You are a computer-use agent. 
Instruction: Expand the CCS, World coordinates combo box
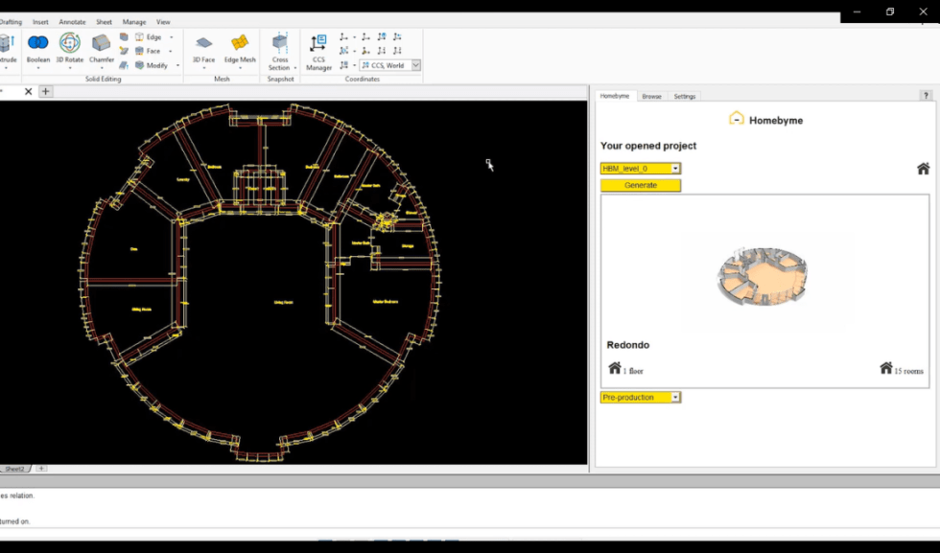pos(417,65)
